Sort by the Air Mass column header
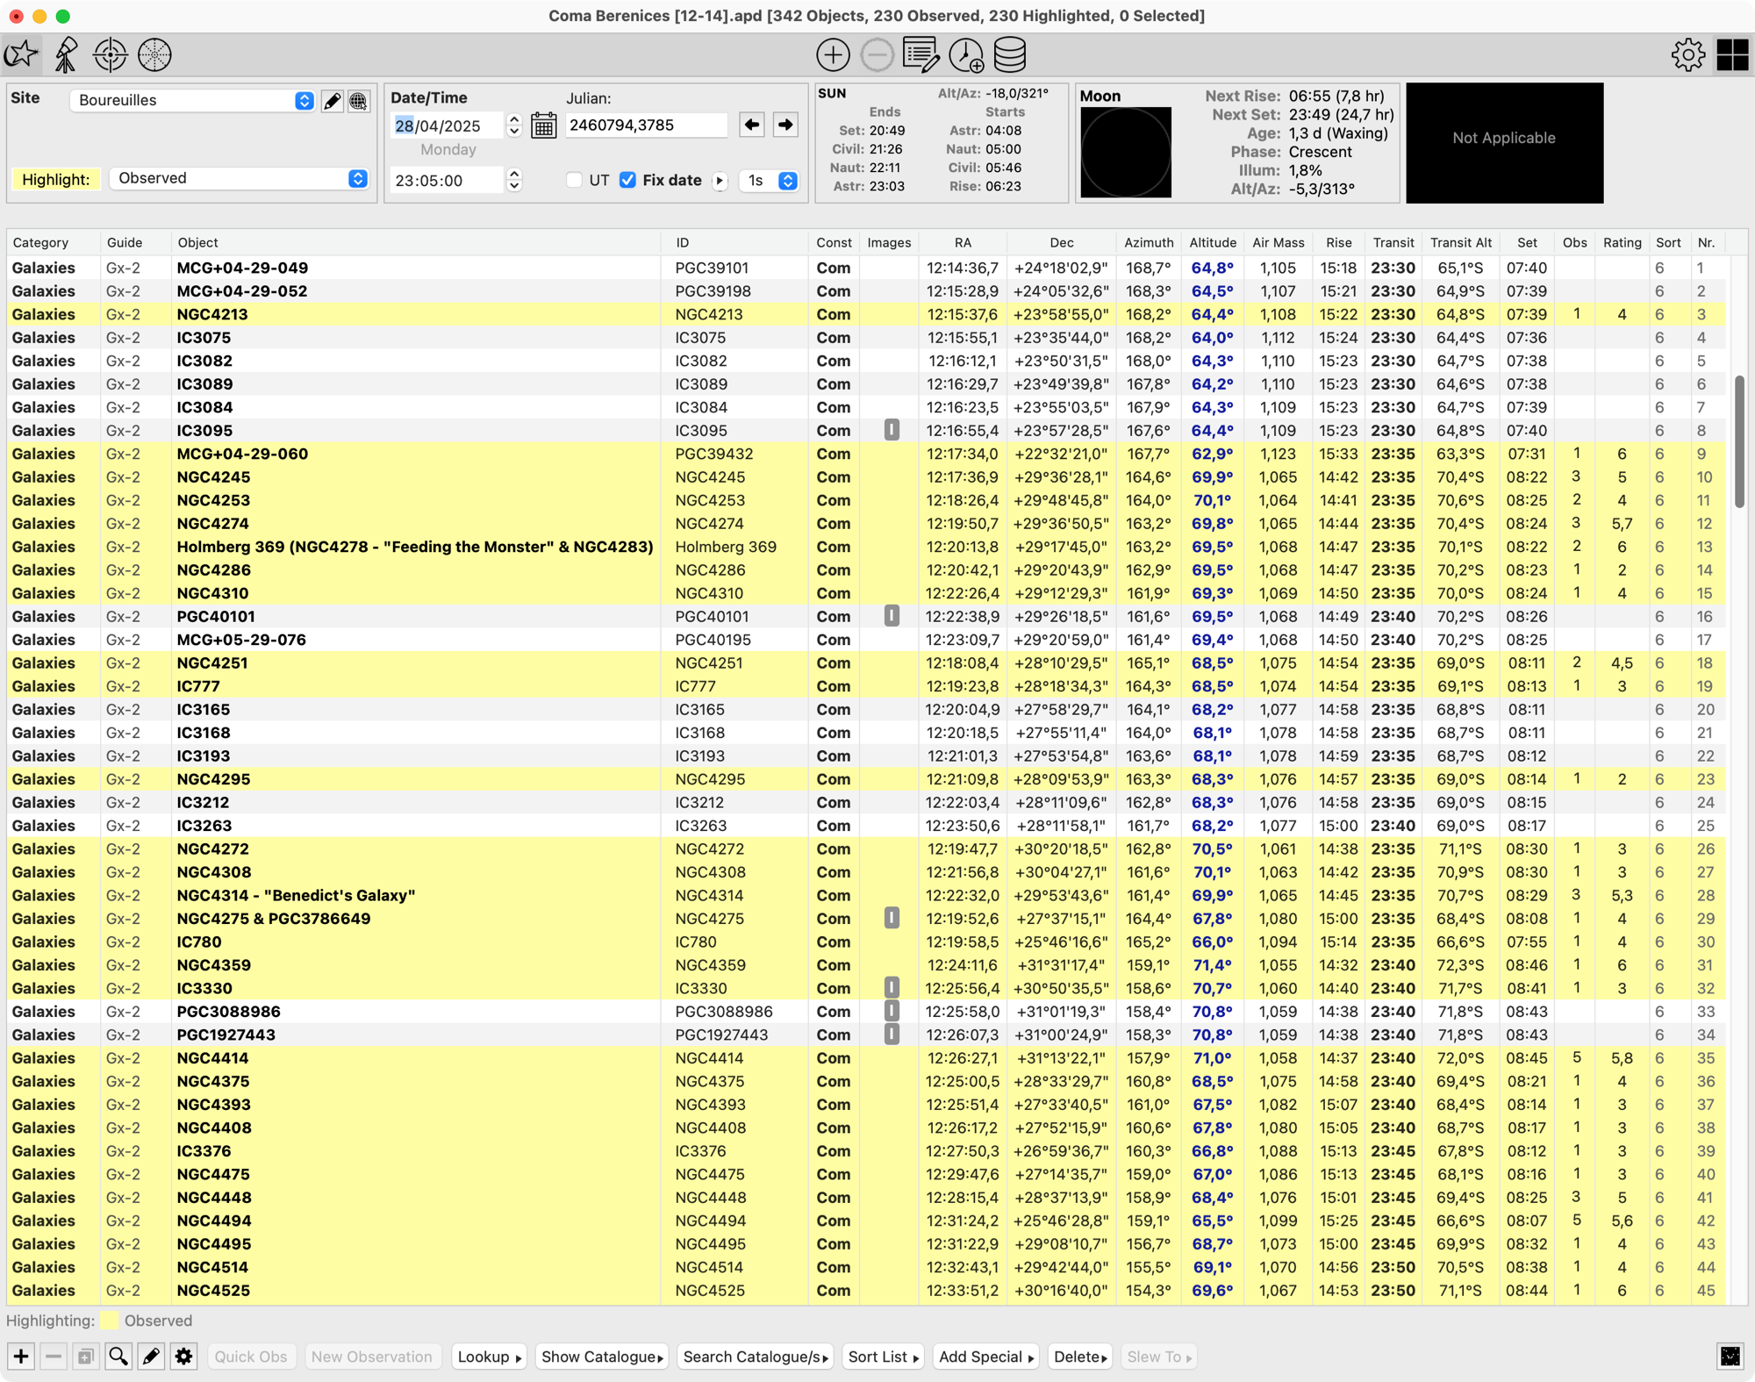Viewport: 1755px width, 1382px height. [1278, 242]
